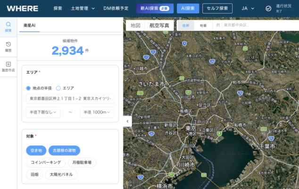Click the 川越市 label on map
Image resolution: width=299 pixels, height=189 pixels.
pos(141,69)
